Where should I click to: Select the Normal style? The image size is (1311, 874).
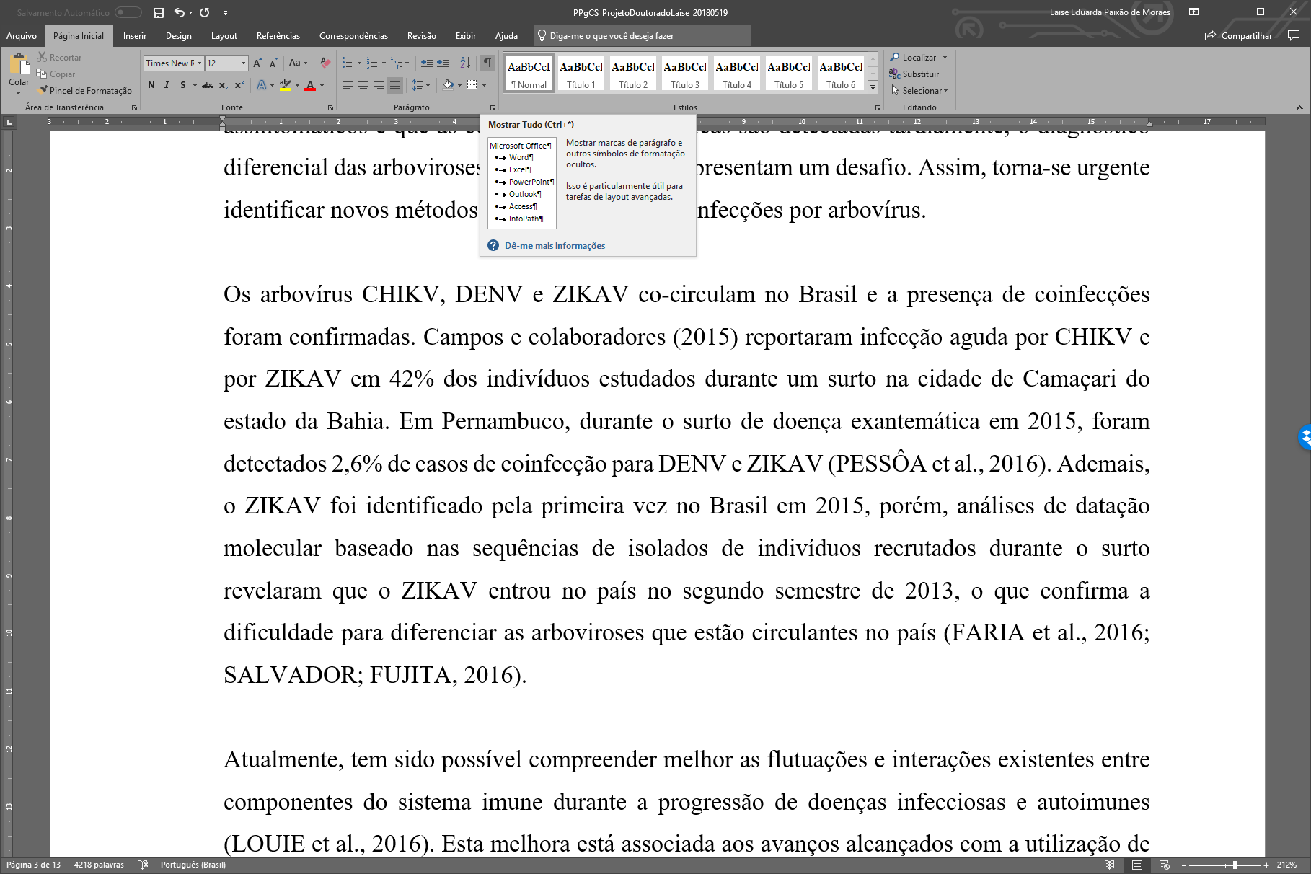point(529,74)
